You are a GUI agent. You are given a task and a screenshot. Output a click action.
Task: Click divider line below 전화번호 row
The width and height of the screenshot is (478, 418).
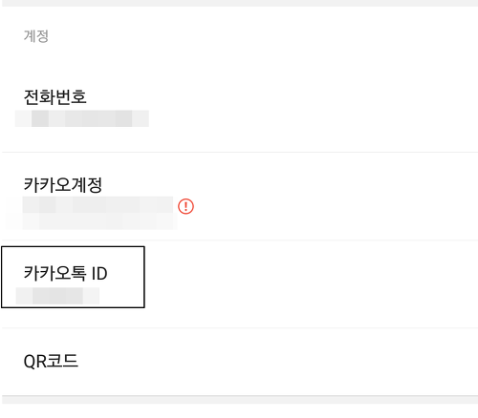click(x=240, y=152)
